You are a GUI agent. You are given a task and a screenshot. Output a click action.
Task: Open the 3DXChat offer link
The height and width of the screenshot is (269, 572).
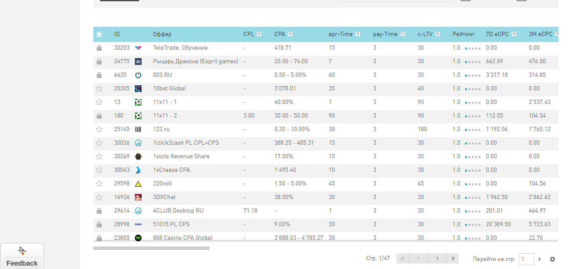164,197
